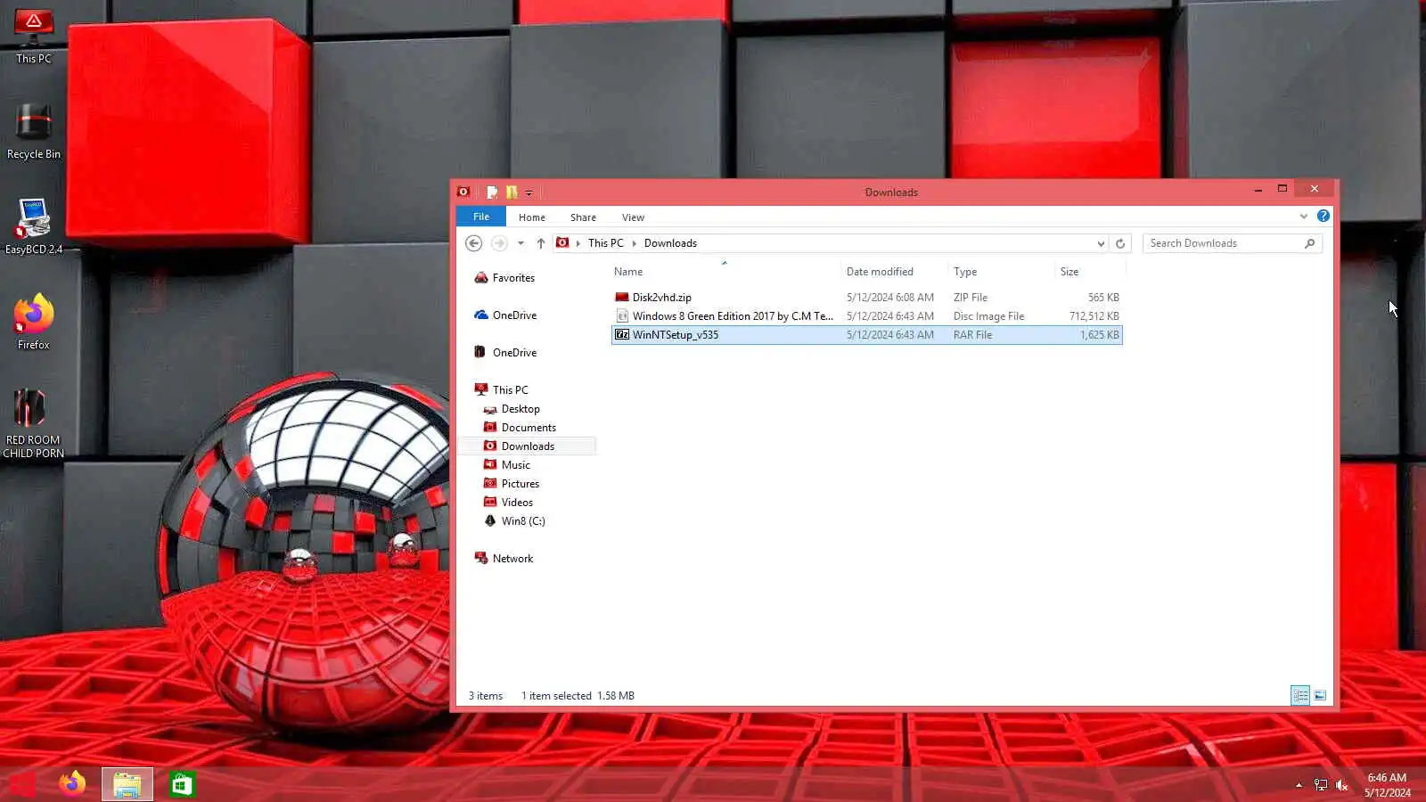Switch to the Share ribbon tab

click(x=583, y=217)
